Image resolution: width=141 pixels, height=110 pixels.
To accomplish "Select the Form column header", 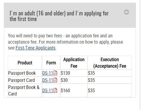I will coord(51,63).
